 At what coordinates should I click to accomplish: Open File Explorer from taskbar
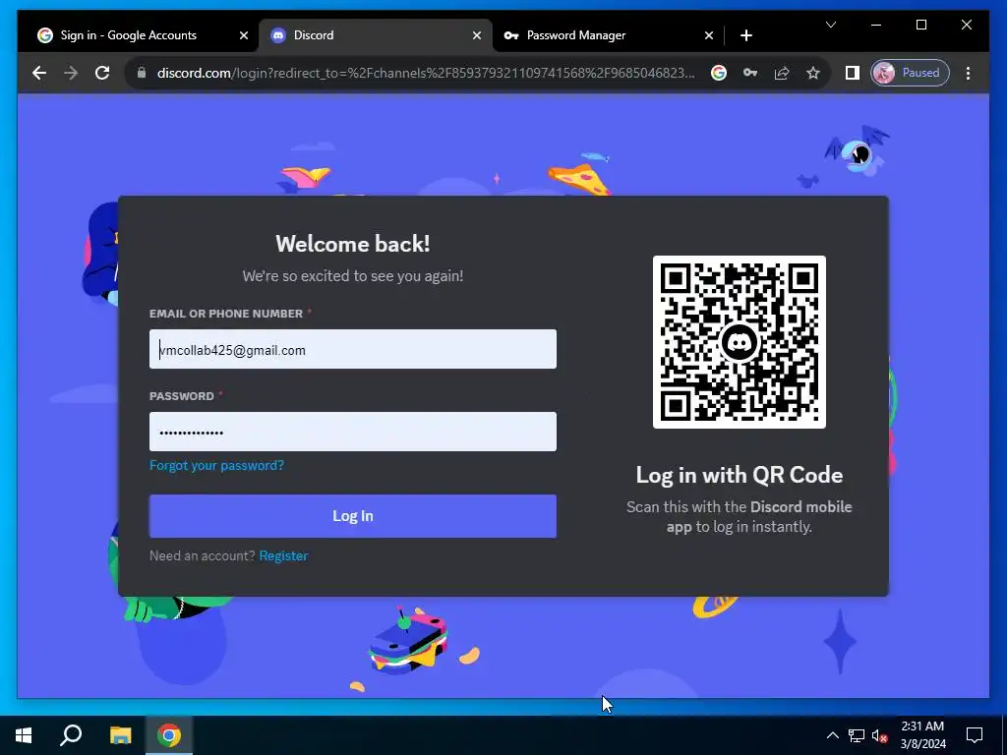[x=120, y=735]
